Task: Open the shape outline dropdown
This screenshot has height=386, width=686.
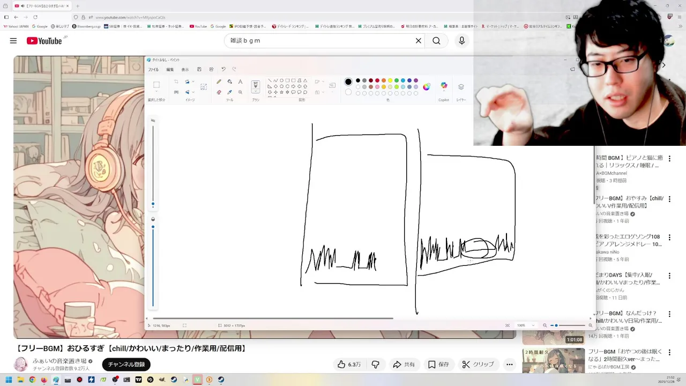Action: 323,81
